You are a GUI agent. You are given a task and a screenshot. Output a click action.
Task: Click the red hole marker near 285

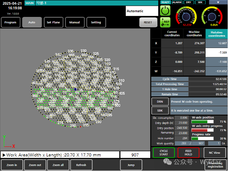point(80,127)
